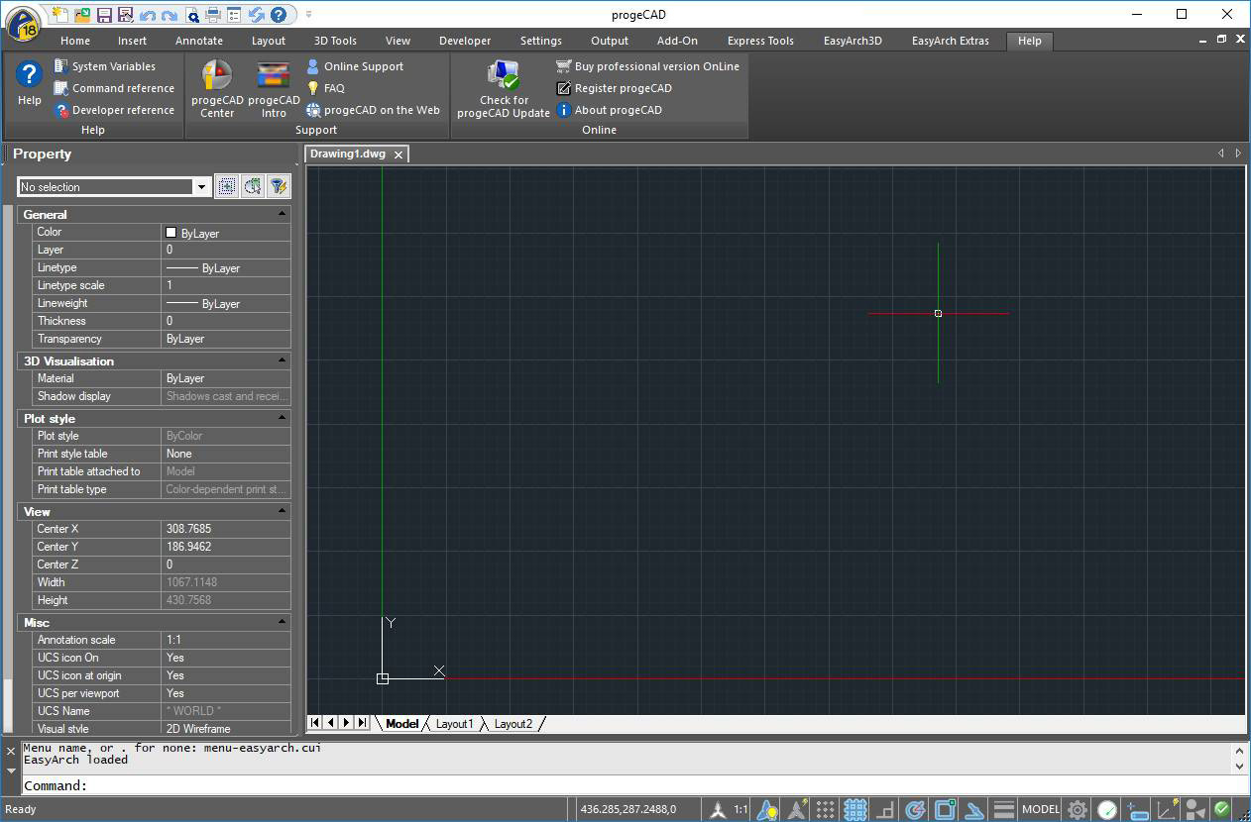This screenshot has width=1251, height=822.
Task: Switch to the Annotate ribbon tab
Action: [199, 41]
